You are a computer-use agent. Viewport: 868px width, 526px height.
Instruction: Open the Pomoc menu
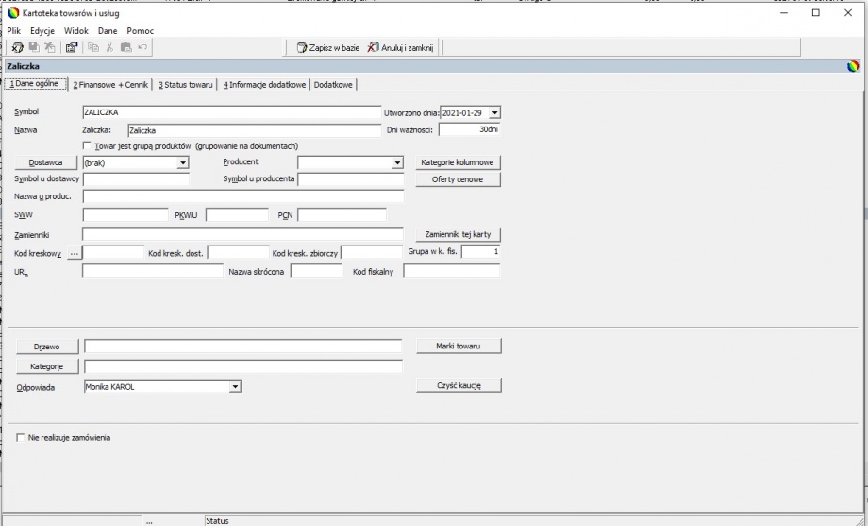[140, 31]
